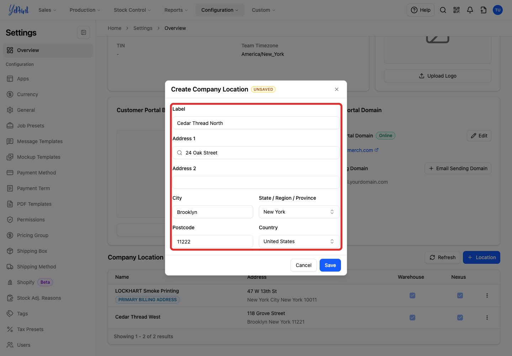Open external link icon next to merch.com
Screen dimensions: 512x356
377,150
